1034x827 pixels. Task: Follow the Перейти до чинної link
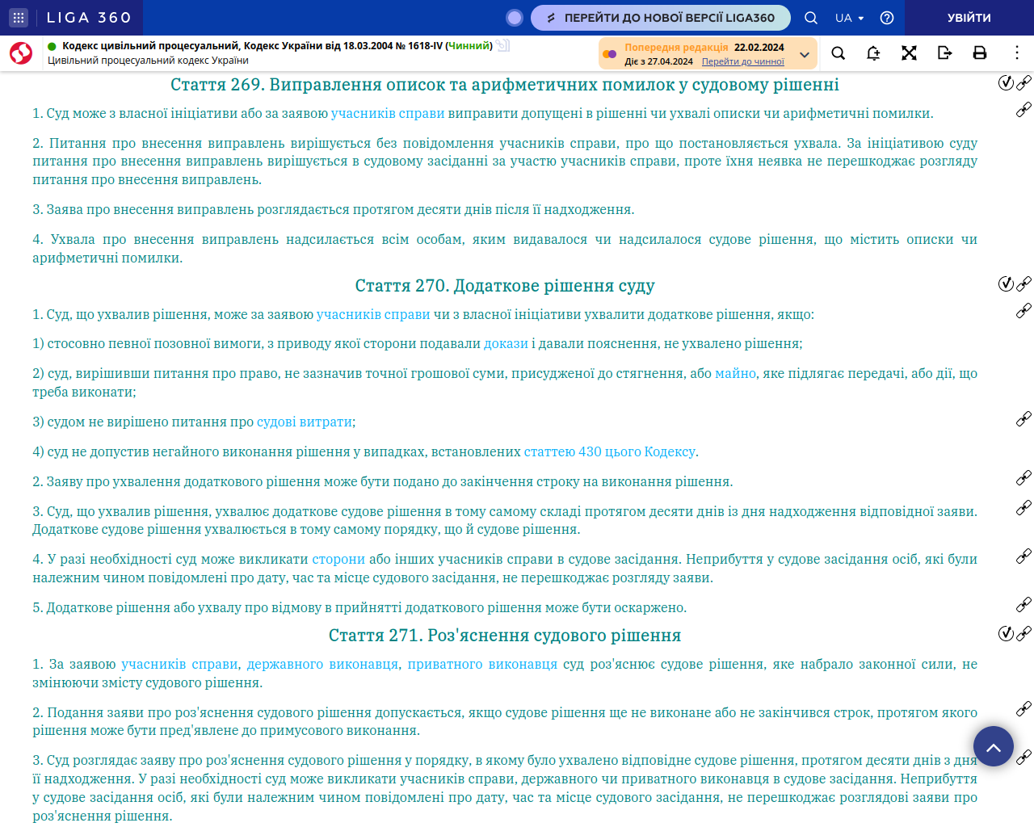pyautogui.click(x=742, y=61)
